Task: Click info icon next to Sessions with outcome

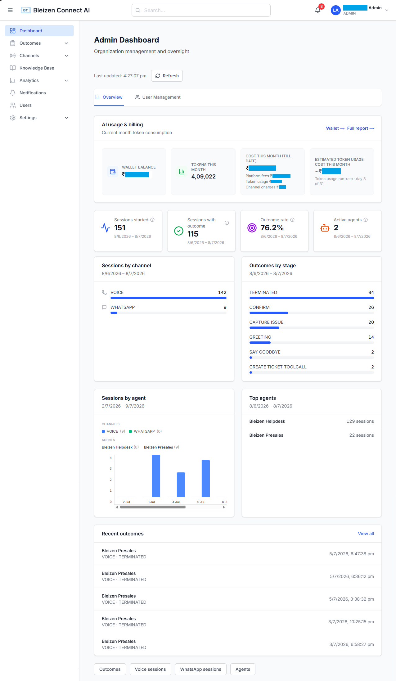Action: coord(227,223)
